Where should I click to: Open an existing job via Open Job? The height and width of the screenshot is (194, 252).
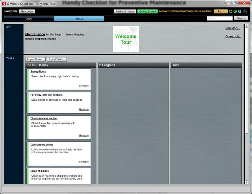pos(232,36)
